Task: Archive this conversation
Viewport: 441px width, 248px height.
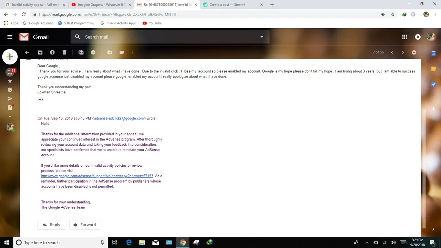Action: coord(40,52)
